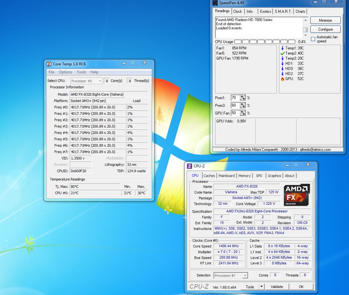Viewport: 349px width, 295px height.
Task: Click the SpeedFan log scrollbar down arrow
Action: pyautogui.click(x=305, y=35)
